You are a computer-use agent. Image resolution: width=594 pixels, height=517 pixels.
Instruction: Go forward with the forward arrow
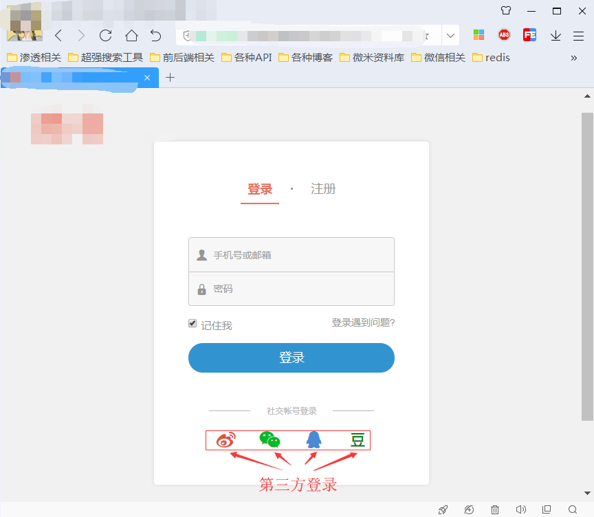(x=81, y=36)
